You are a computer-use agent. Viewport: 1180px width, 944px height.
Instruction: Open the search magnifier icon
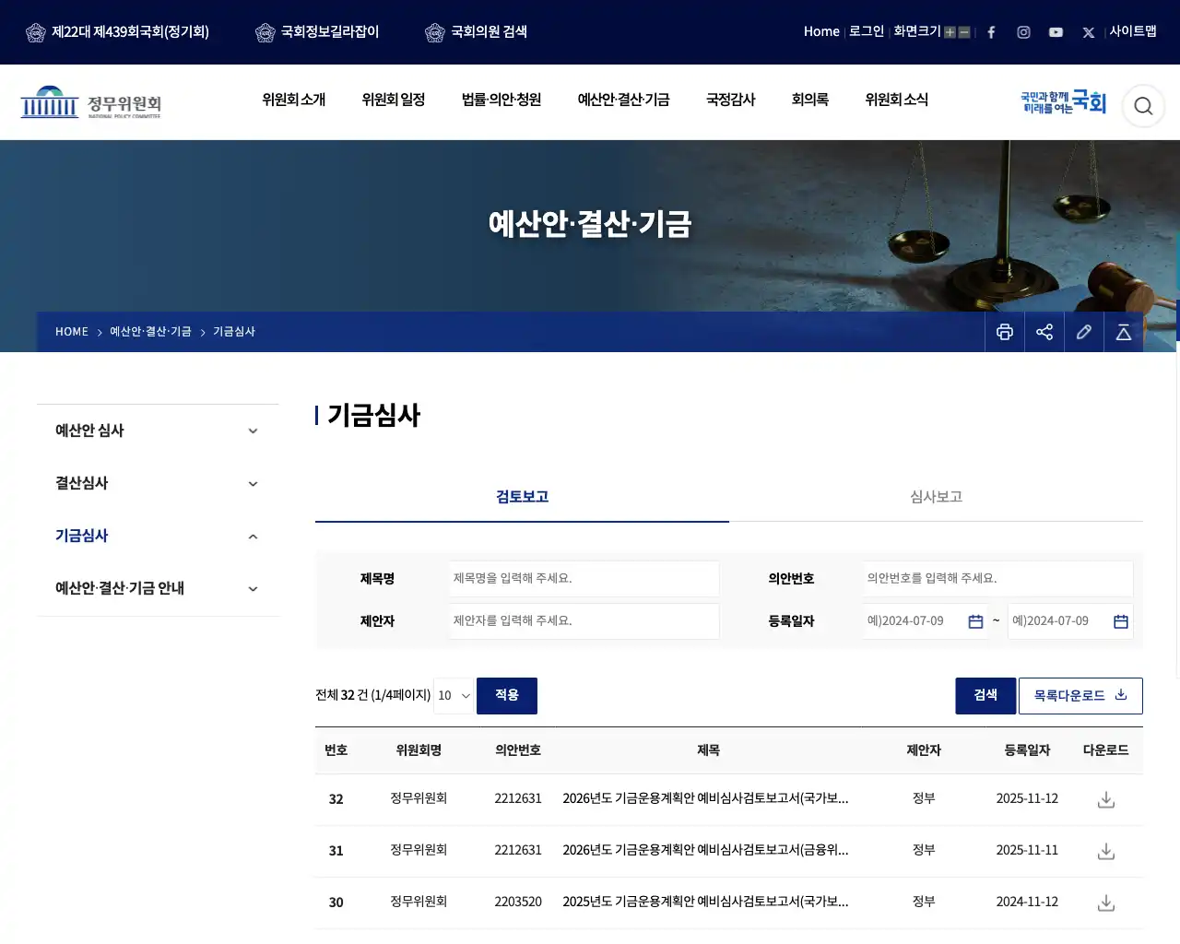(x=1143, y=106)
